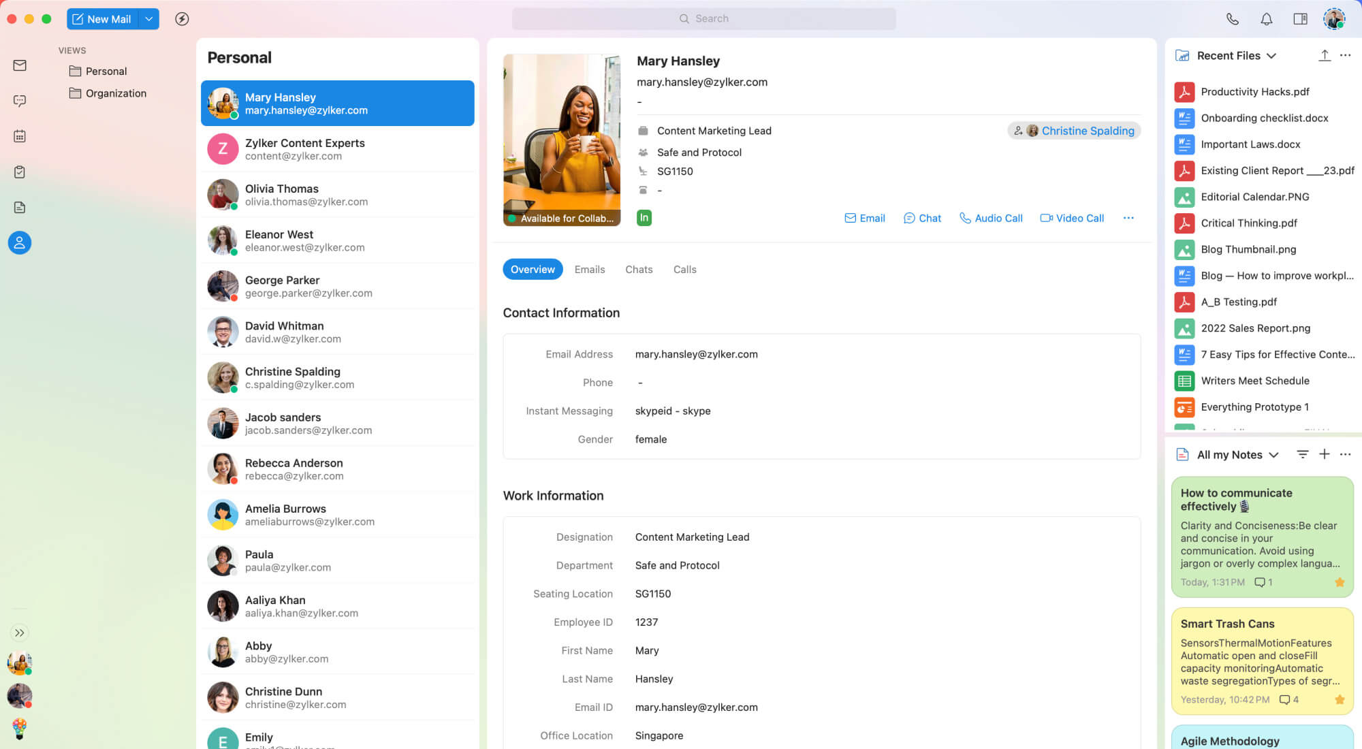Open the All my Notes dropdown

click(1273, 455)
